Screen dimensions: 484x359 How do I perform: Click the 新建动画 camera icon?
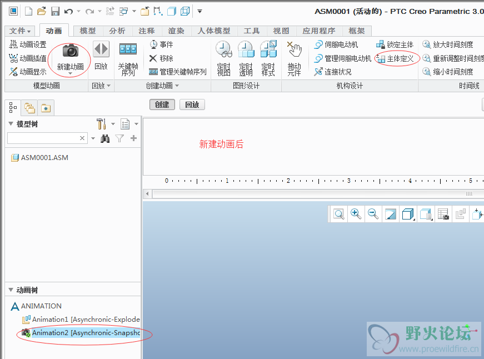pos(71,51)
